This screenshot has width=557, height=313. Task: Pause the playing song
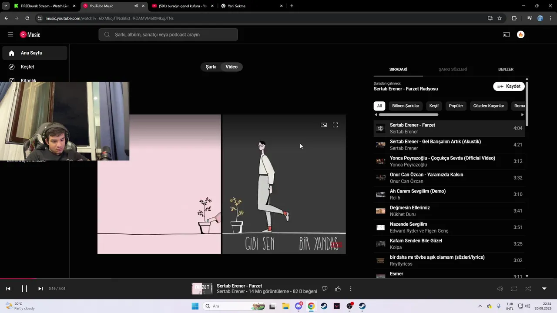24,289
